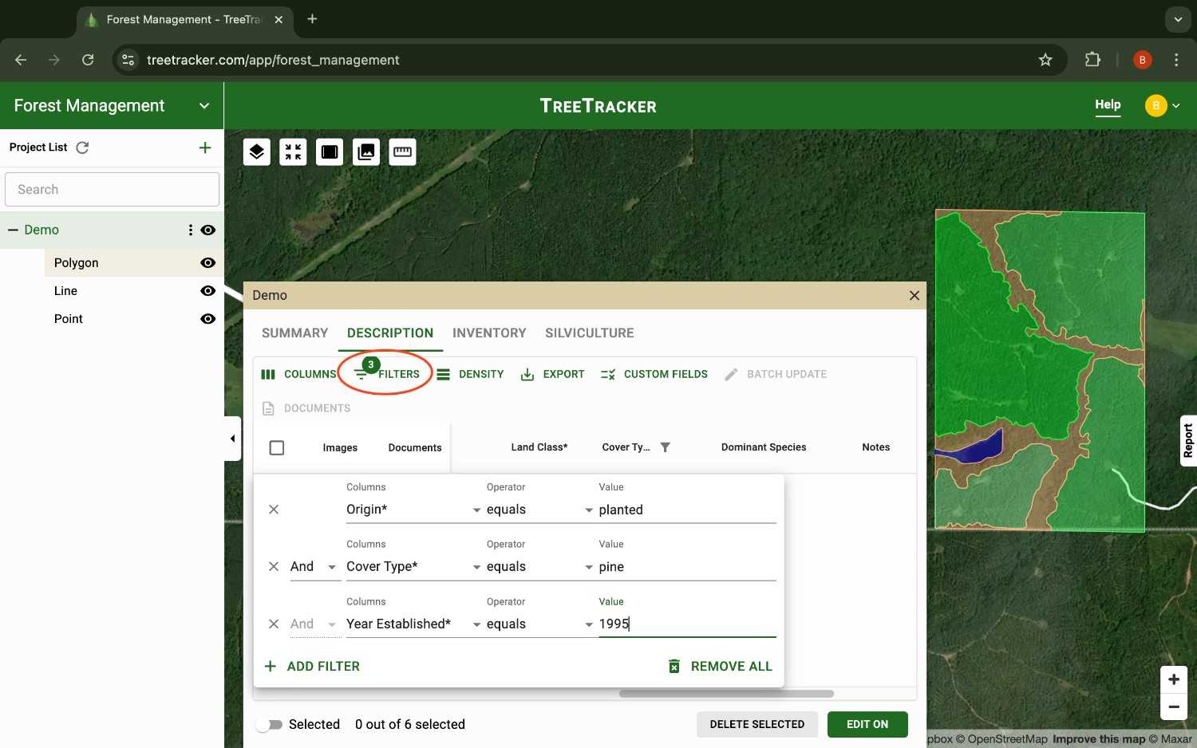Screen dimensions: 1197x748
Task: Open operator dropdown for Origin filter
Action: (x=540, y=510)
